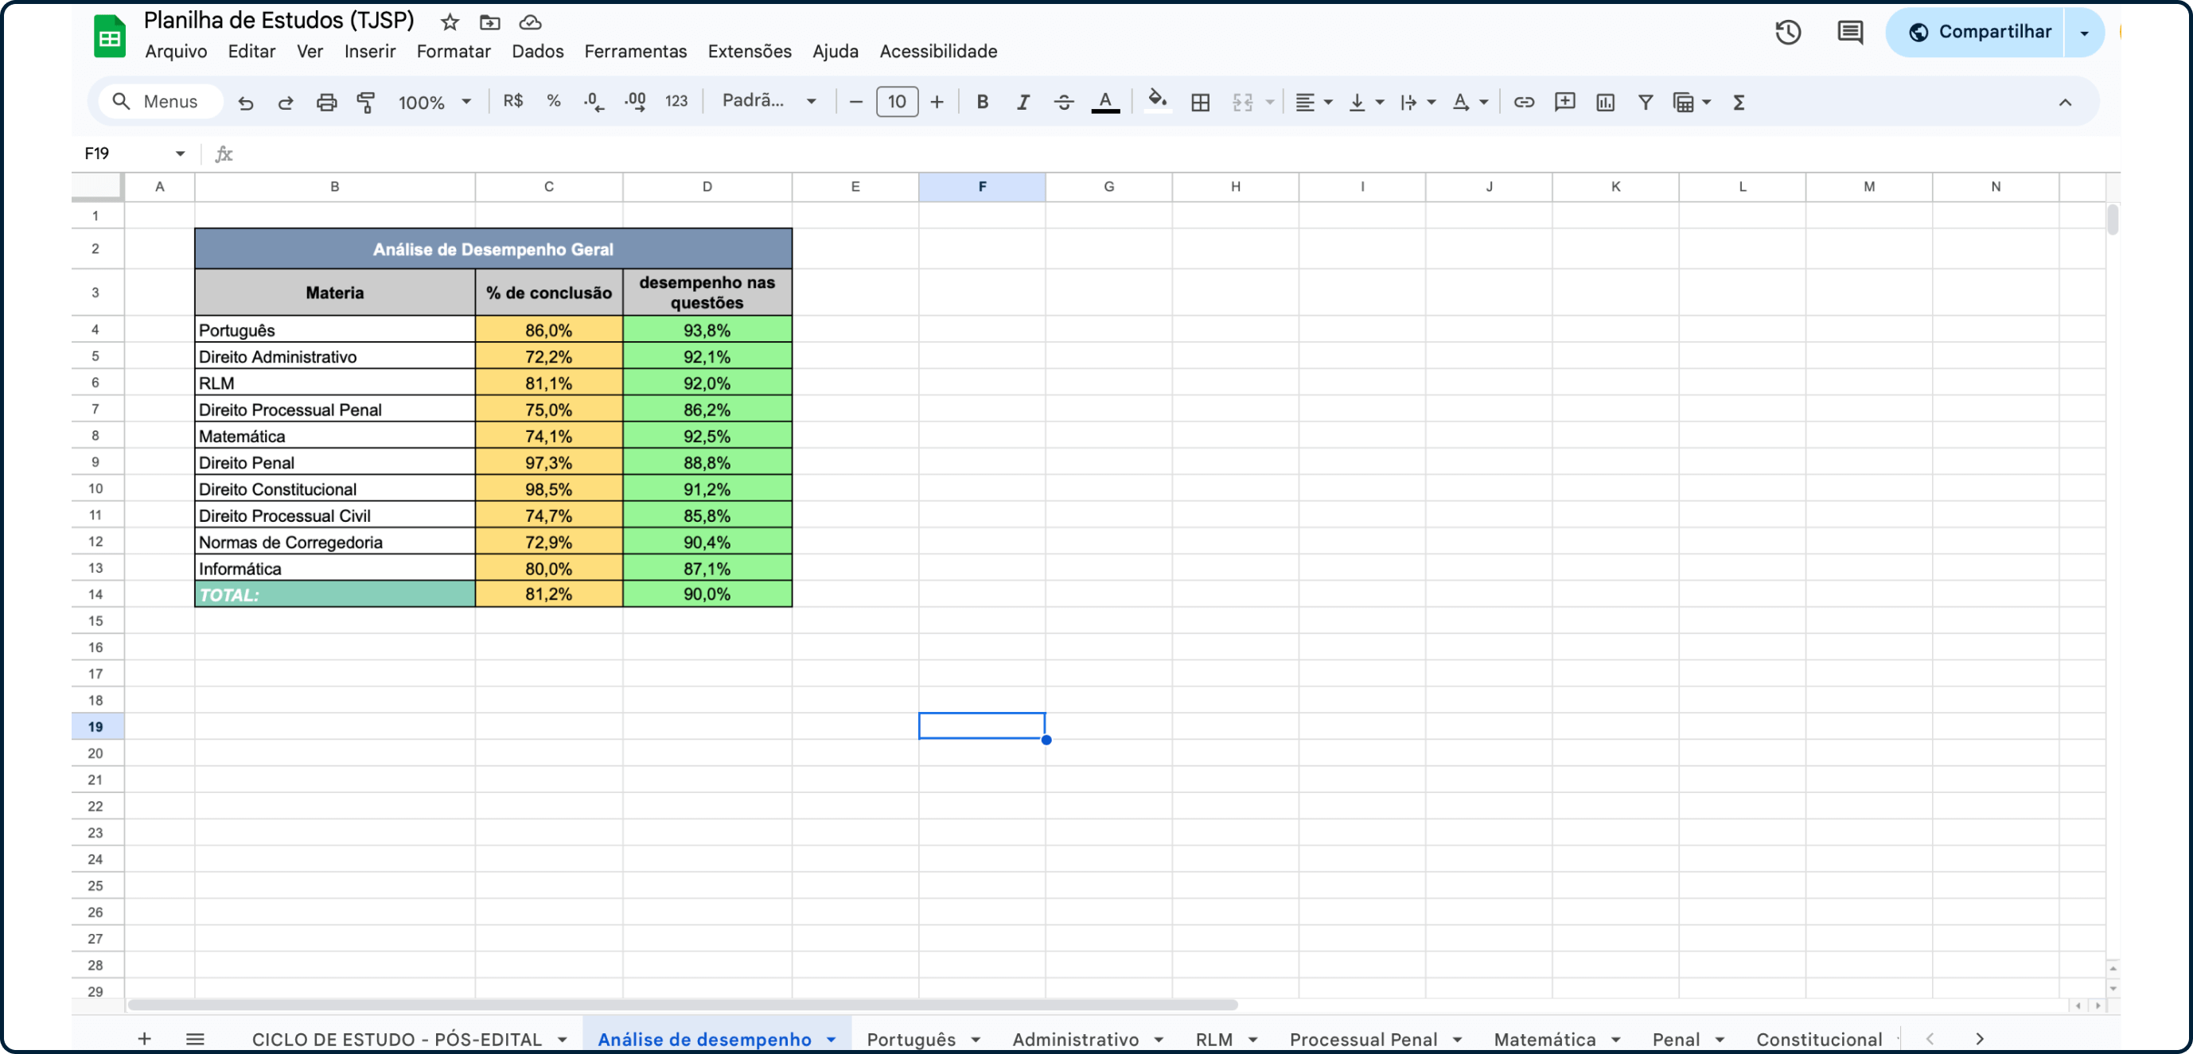The height and width of the screenshot is (1054, 2193).
Task: Select the paint format roller tool
Action: click(x=366, y=102)
